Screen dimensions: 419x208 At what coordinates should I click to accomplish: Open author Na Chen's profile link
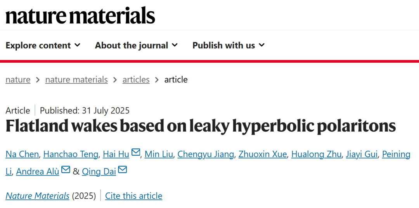[x=22, y=154]
